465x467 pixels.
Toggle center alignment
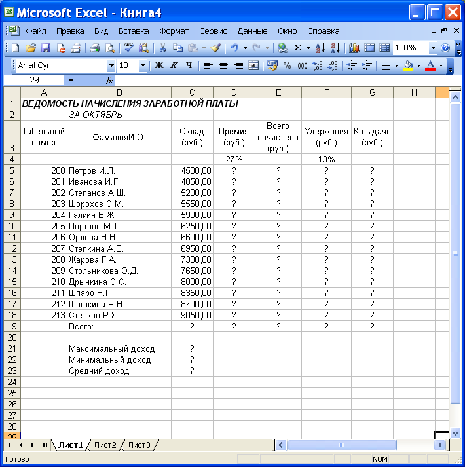(x=223, y=65)
